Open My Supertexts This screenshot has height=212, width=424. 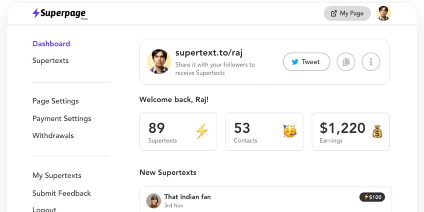[x=57, y=176]
